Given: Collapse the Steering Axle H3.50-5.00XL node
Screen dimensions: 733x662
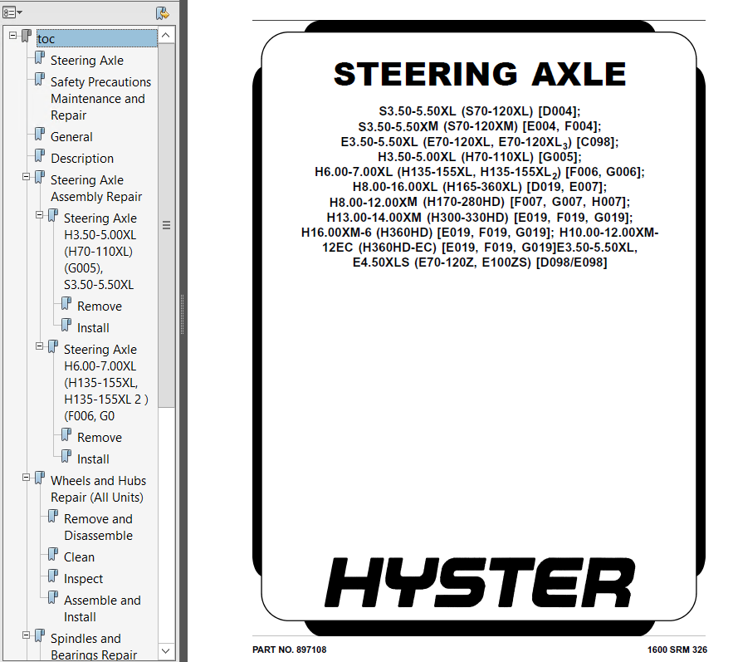Looking at the screenshot, I should point(40,215).
